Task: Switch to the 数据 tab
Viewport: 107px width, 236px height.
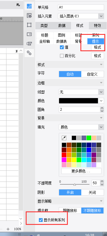Action: coord(62,25)
